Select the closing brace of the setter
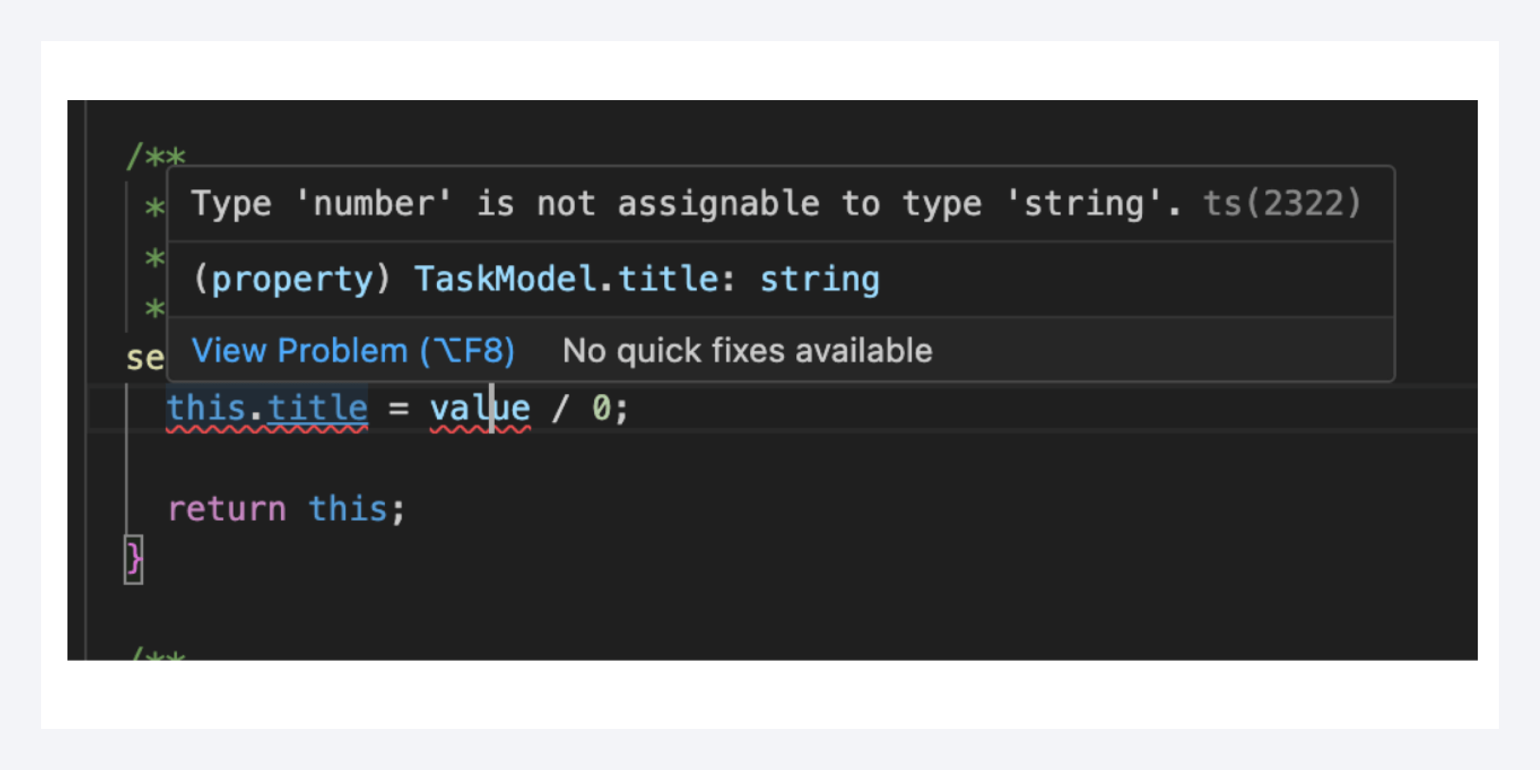The width and height of the screenshot is (1540, 770). coord(133,560)
